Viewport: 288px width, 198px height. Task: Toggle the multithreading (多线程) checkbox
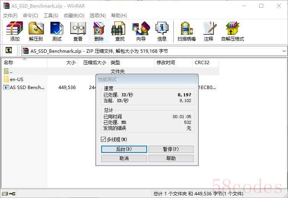tap(104, 140)
